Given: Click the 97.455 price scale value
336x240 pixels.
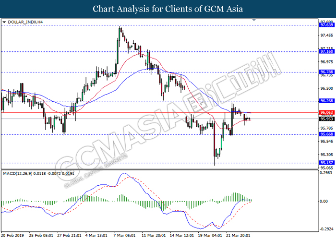Looking at the screenshot, I should tap(326, 36).
